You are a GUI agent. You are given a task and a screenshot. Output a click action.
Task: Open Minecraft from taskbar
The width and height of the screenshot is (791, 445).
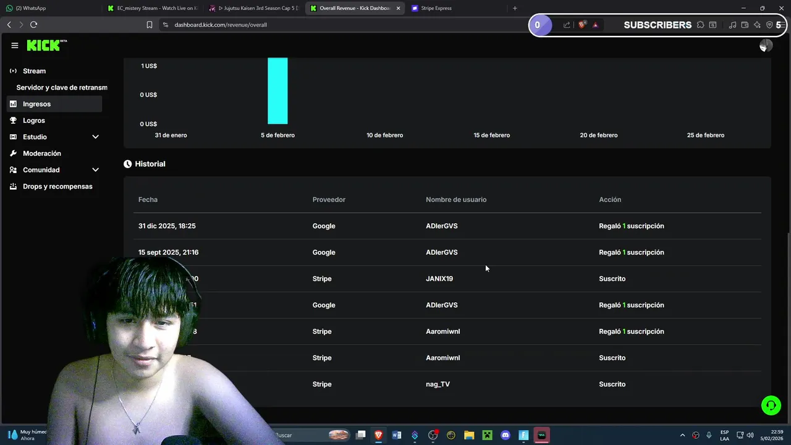pyautogui.click(x=487, y=435)
